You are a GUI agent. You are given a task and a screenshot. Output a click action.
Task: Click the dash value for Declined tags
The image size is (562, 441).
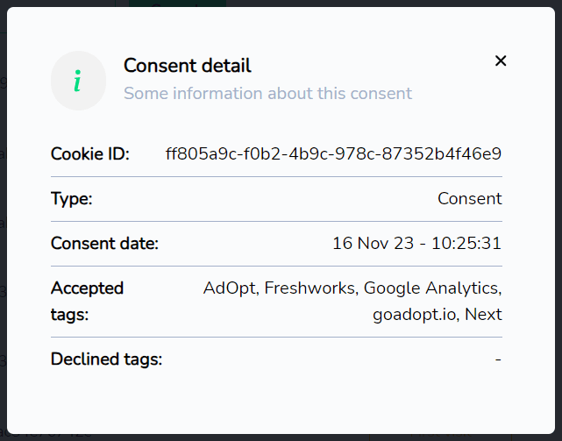498,359
